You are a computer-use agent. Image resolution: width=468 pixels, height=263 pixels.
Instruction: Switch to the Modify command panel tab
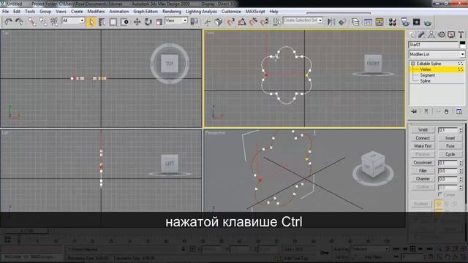pyautogui.click(x=421, y=34)
